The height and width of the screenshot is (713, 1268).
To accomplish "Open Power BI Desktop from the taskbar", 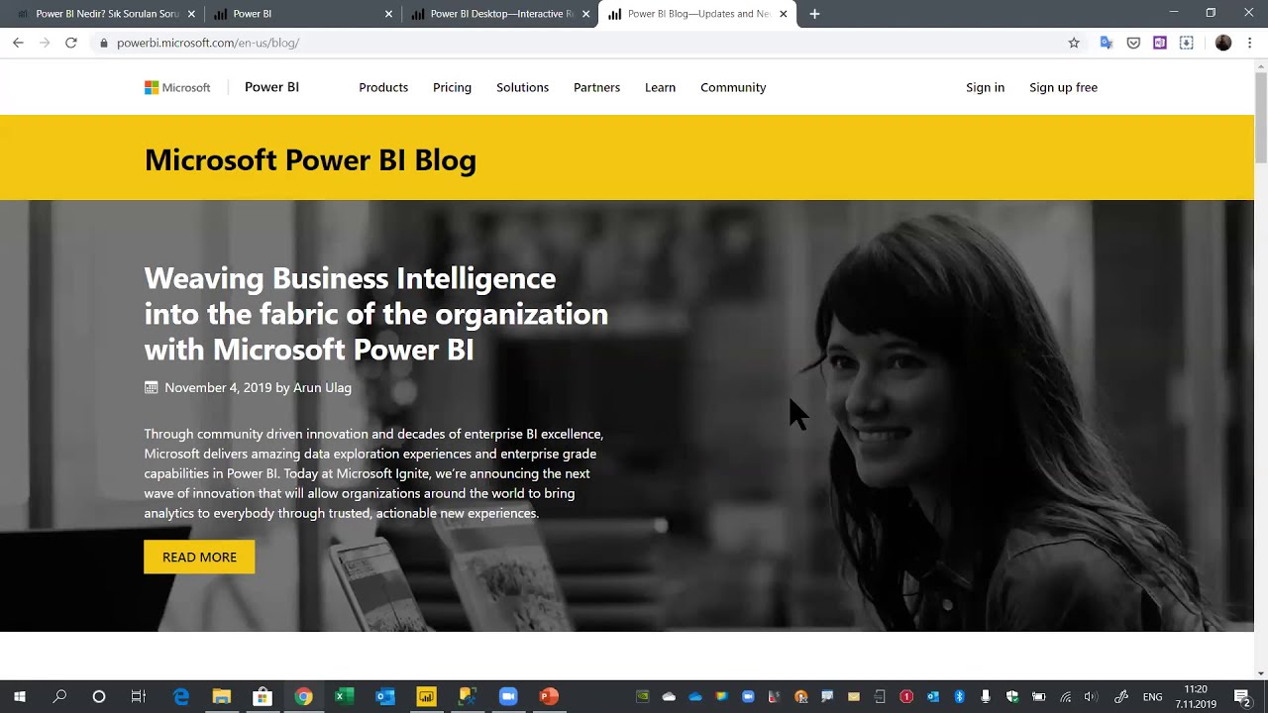I will point(426,697).
